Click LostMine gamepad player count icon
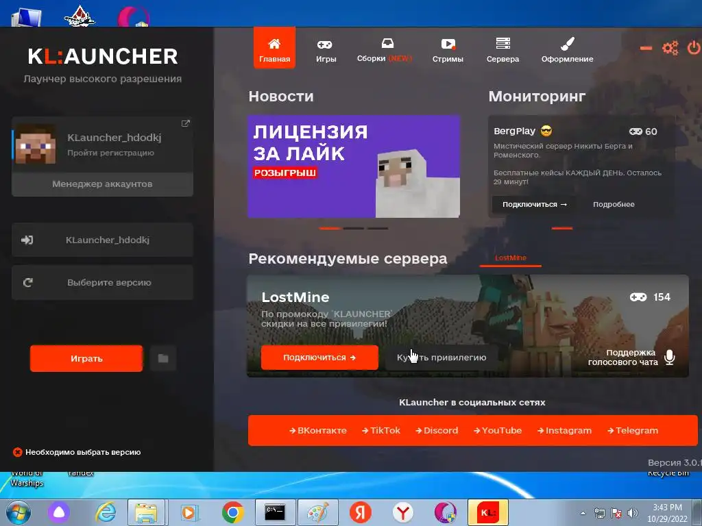This screenshot has width=702, height=526. pyautogui.click(x=638, y=297)
